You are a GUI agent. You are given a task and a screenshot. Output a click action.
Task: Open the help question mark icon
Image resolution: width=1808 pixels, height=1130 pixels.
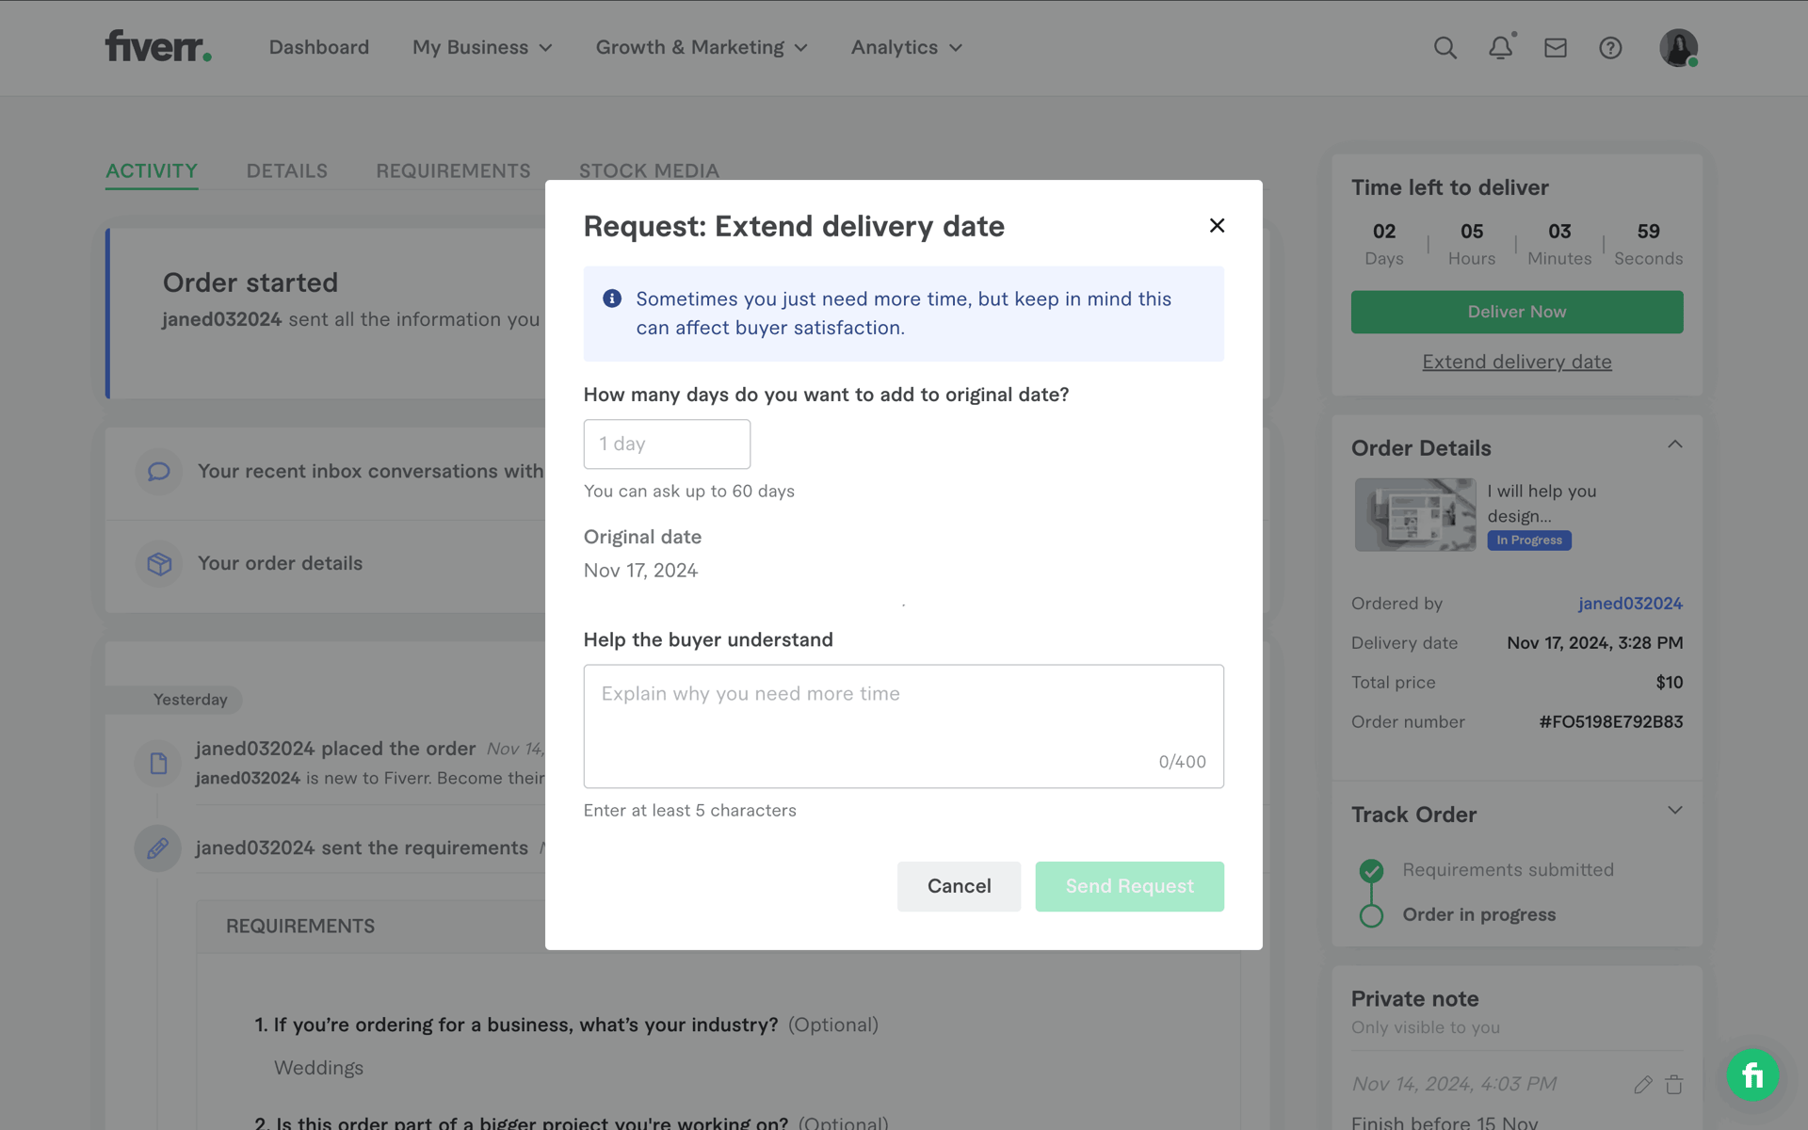pyautogui.click(x=1610, y=48)
